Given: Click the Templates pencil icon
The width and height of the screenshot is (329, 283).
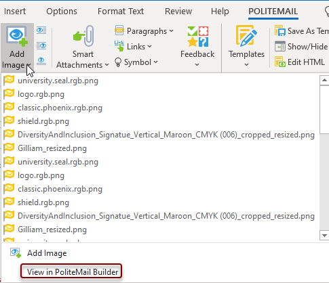Looking at the screenshot, I should pyautogui.click(x=246, y=36).
